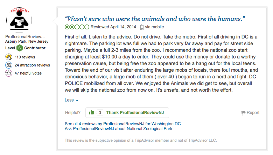The width and height of the screenshot is (273, 155).
Task: Click the helpful count number 3
Action: point(100,112)
